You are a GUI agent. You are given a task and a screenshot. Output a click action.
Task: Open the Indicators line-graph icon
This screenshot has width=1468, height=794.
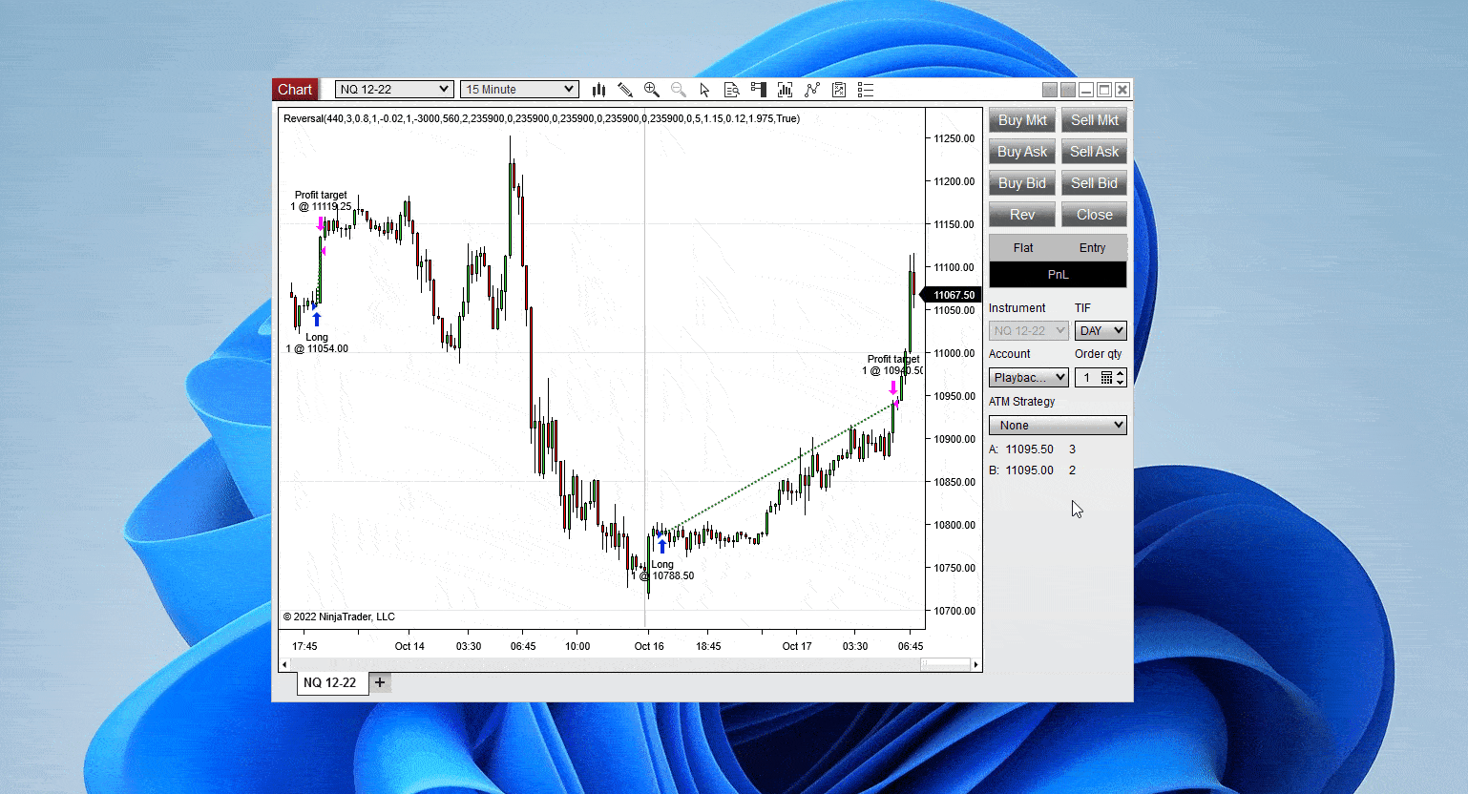812,90
